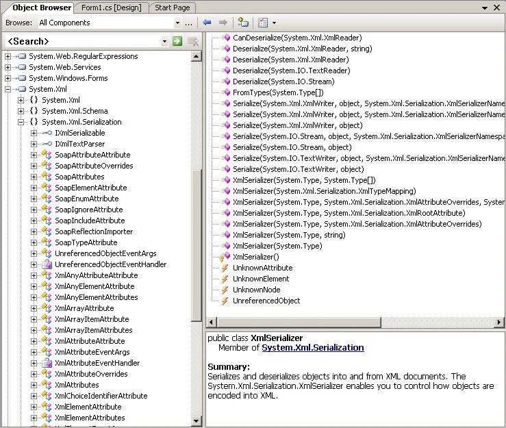Screen dimensions: 506x428
Task: Select the XmlAnyElementAttributes tree item
Action: click(x=96, y=298)
